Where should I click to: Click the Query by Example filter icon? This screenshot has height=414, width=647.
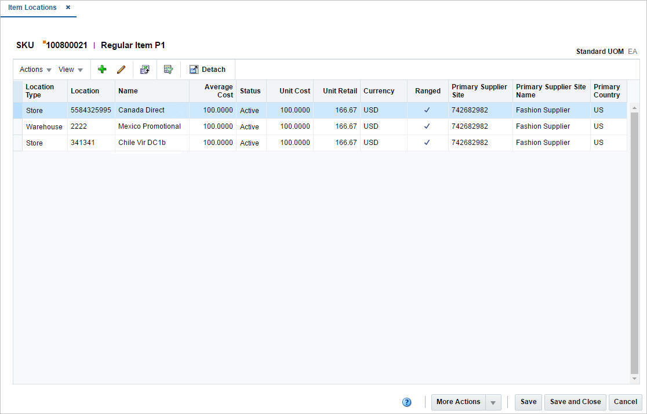click(x=168, y=70)
